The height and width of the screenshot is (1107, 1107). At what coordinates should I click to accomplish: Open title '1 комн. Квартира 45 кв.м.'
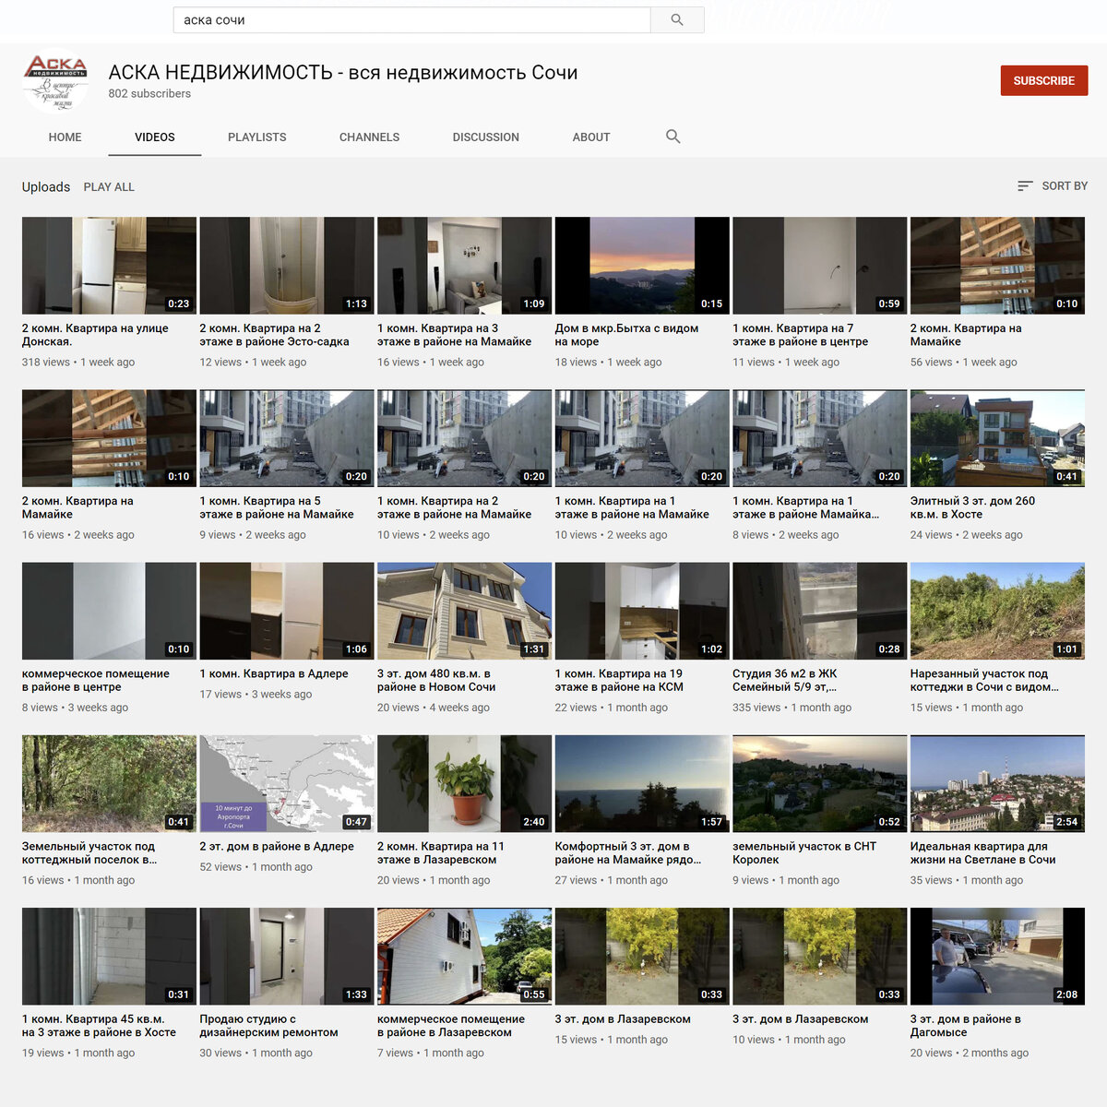99,1026
